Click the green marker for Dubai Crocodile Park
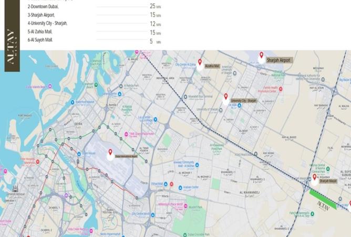The image size is (351, 237). (185, 234)
